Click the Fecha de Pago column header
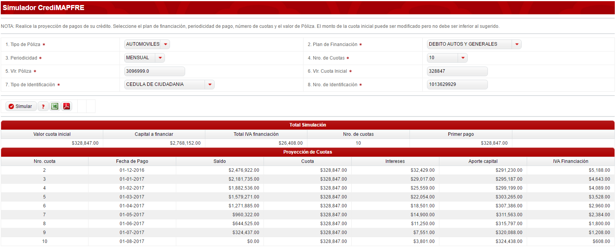This screenshot has width=616, height=248. point(132,161)
